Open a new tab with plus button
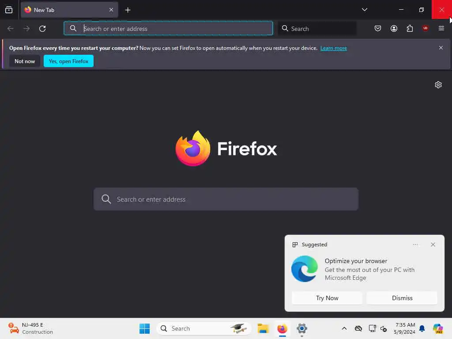This screenshot has height=339, width=452. (x=128, y=10)
